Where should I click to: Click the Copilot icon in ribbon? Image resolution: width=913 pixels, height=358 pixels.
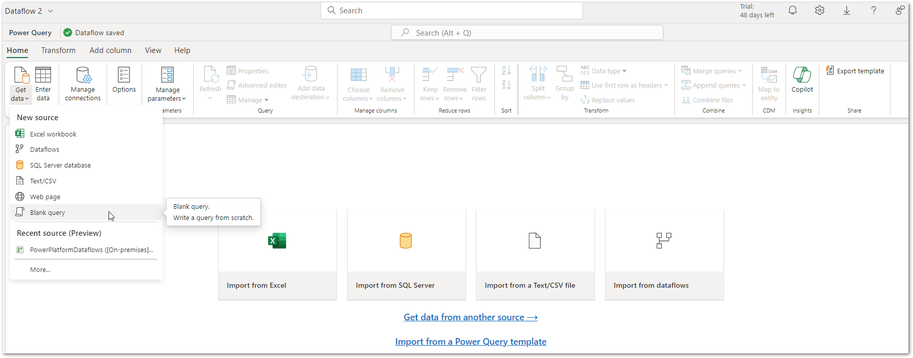click(x=802, y=75)
